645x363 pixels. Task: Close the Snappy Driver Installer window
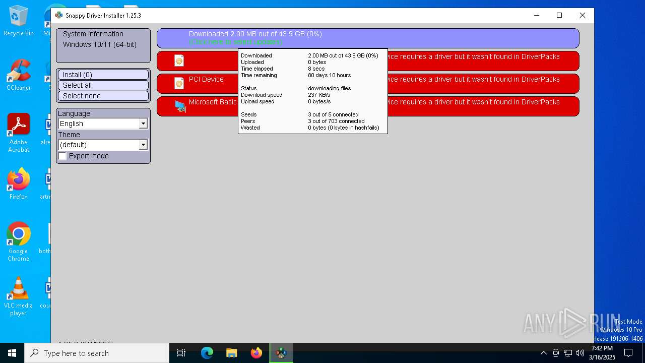click(583, 15)
